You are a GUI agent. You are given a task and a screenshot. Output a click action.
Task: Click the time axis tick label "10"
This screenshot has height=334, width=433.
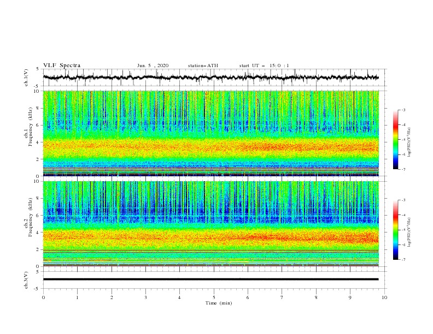[384, 297]
